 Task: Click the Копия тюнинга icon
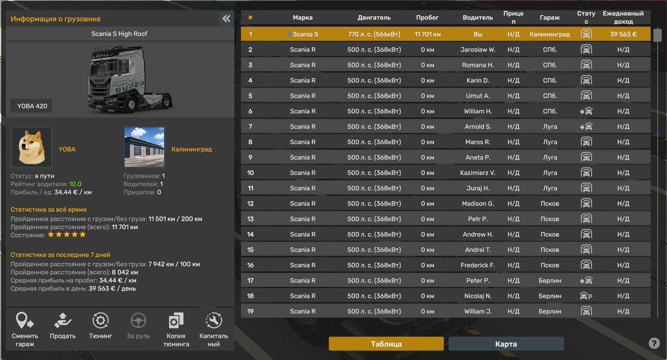click(176, 321)
